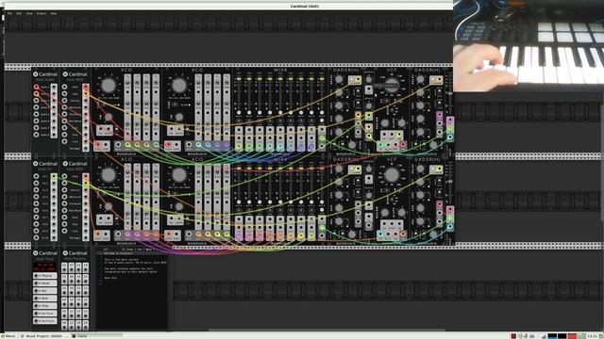Click top-right output jack of top Host MIDI
Viewport: 604px width, 339px height.
click(x=86, y=88)
